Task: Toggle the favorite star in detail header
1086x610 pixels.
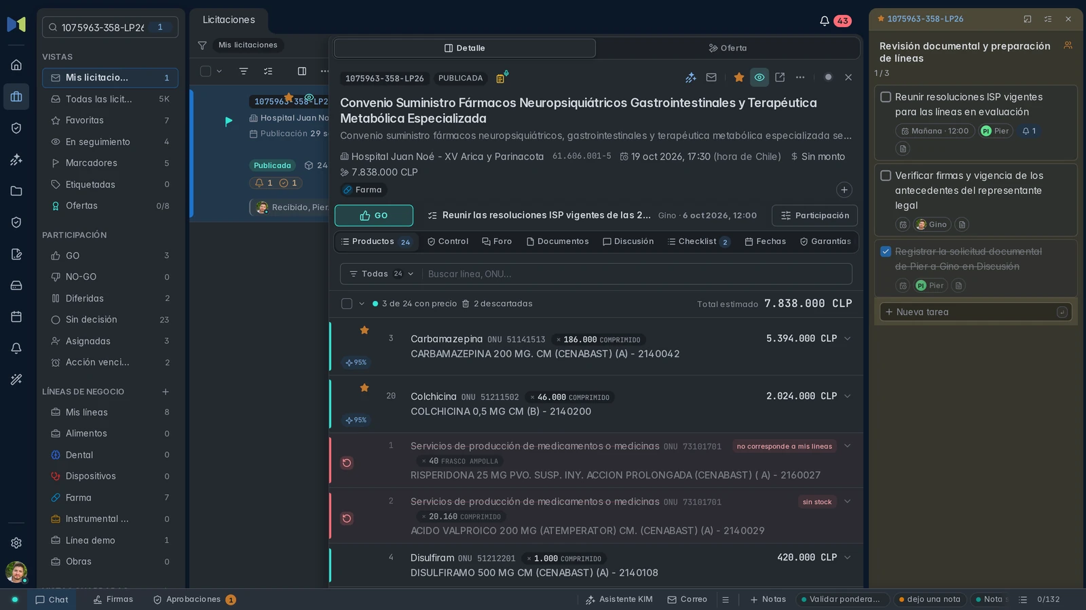Action: coord(739,77)
